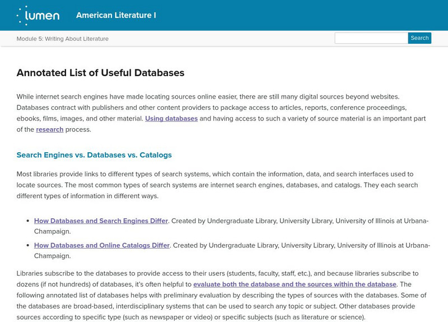Open the American Literature I course title
Screen dimensions: 448x322
tap(116, 15)
